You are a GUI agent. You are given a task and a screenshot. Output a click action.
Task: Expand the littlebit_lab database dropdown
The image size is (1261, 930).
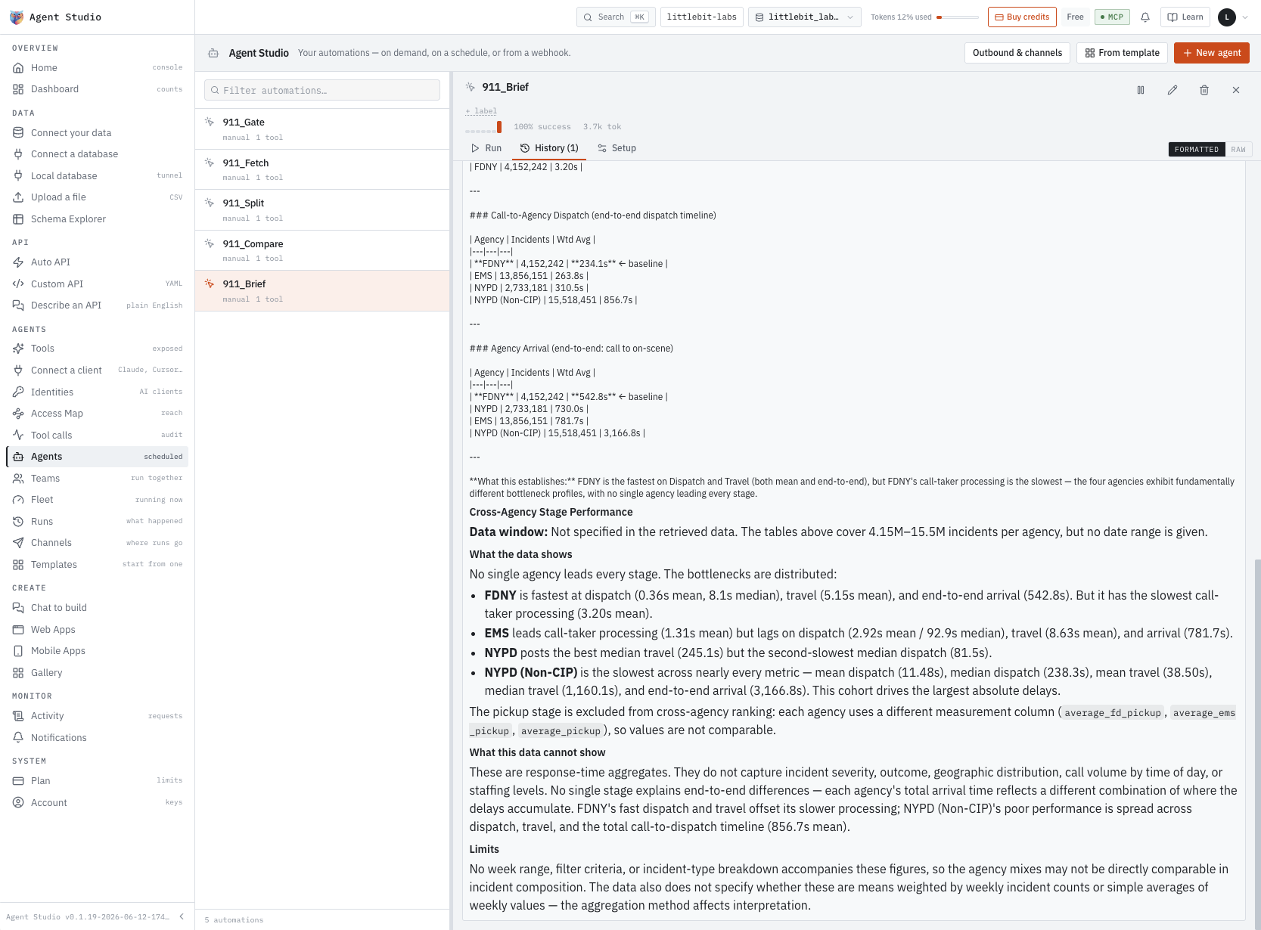804,17
